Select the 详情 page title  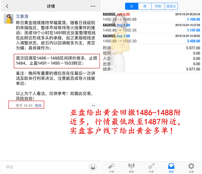click(x=51, y=6)
